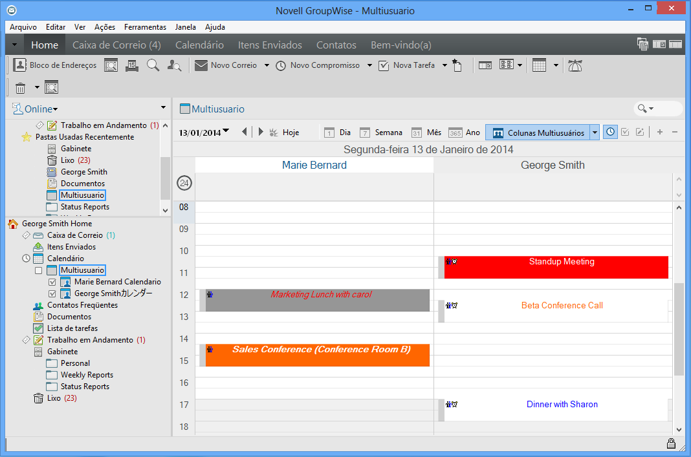
Task: Toggle Multiusuario calendar checkbox in folder tree
Action: tap(39, 270)
